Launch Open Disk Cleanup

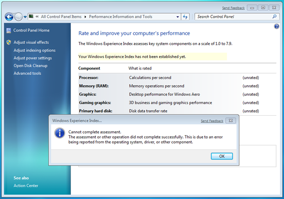coord(30,66)
